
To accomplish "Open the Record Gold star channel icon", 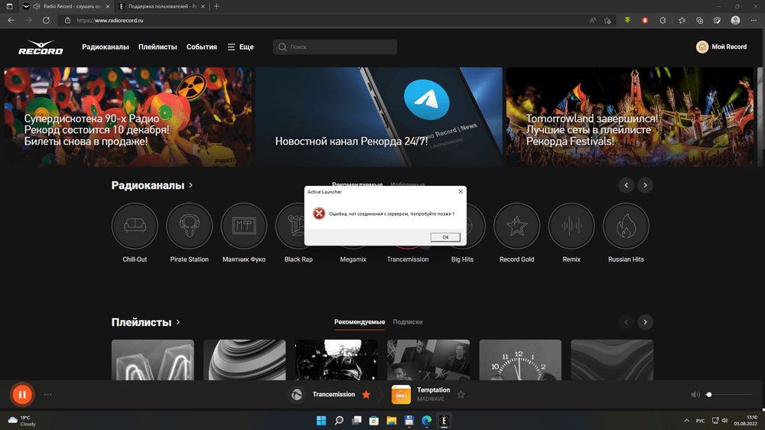I will pos(517,226).
